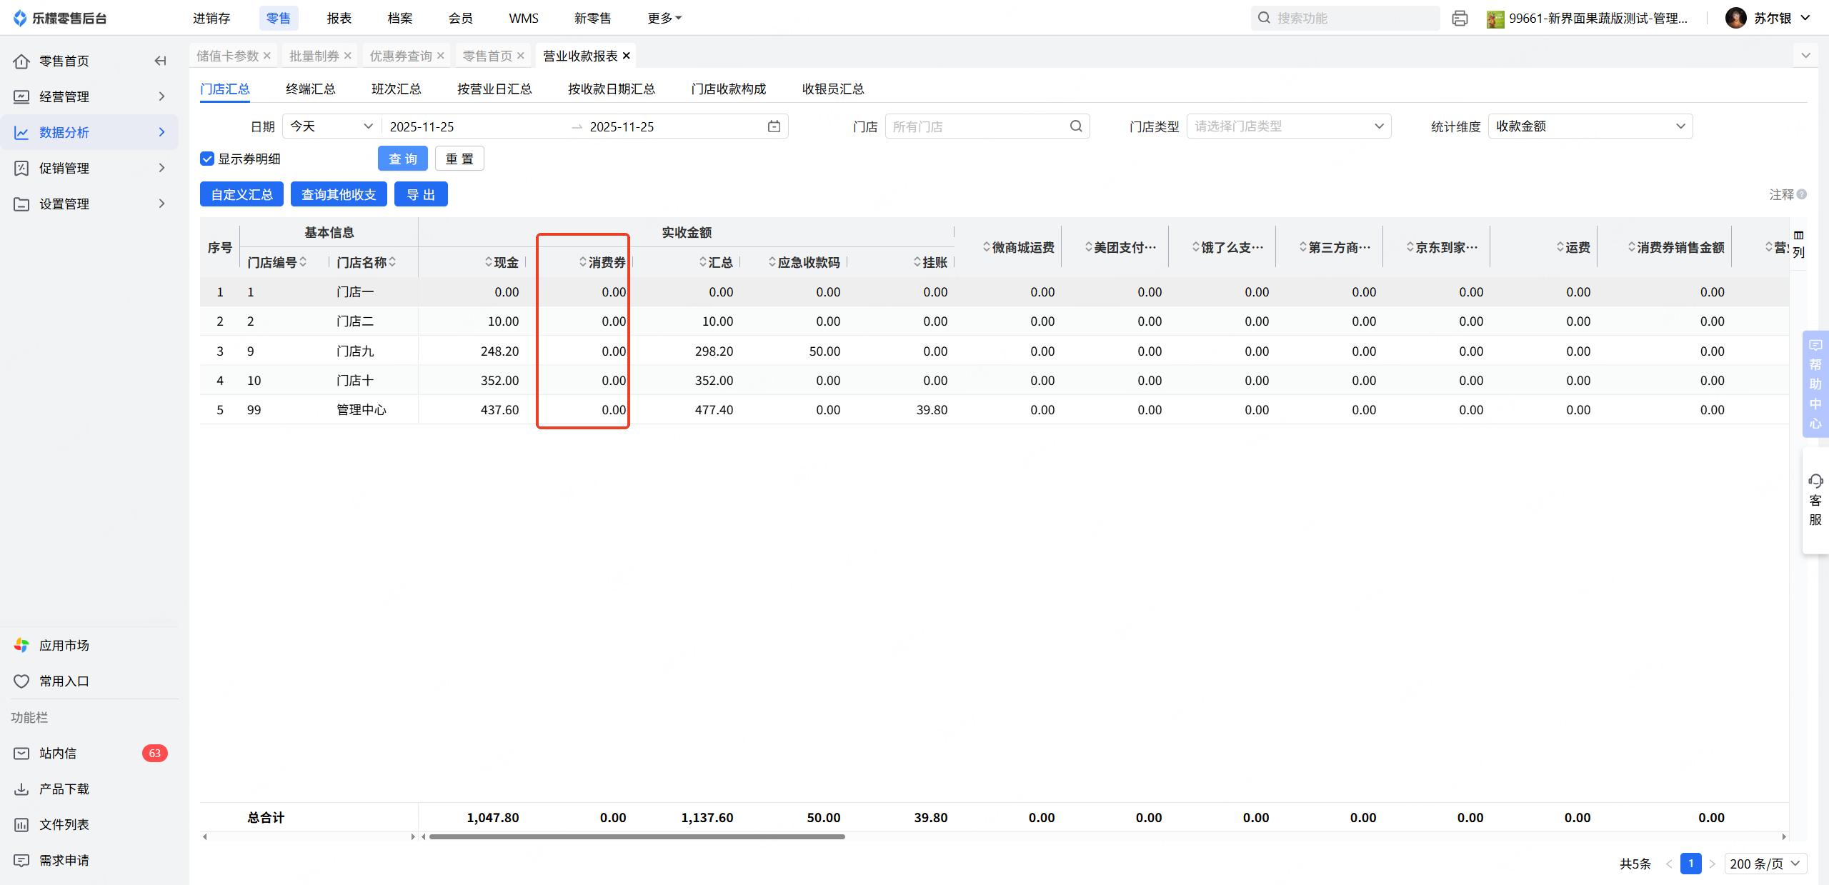This screenshot has height=885, width=1829.
Task: Uncheck the 显示券明细 checkbox
Action: point(207,159)
